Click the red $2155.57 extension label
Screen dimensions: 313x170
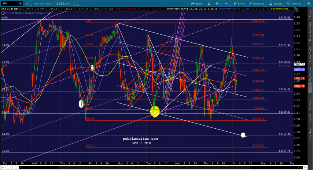(x=259, y=145)
